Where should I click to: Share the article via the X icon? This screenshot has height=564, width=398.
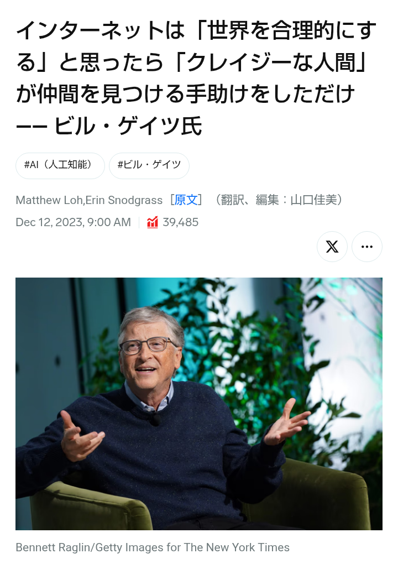click(332, 247)
